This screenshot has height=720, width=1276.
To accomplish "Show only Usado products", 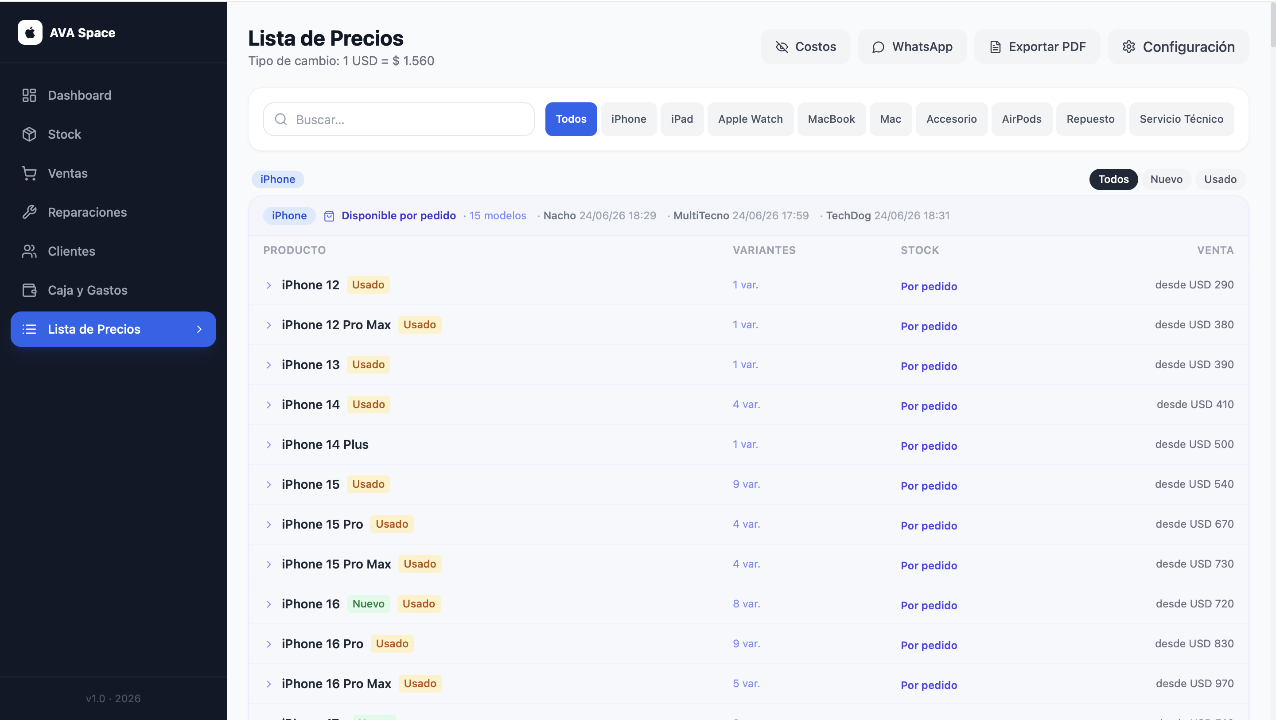I will pyautogui.click(x=1220, y=179).
